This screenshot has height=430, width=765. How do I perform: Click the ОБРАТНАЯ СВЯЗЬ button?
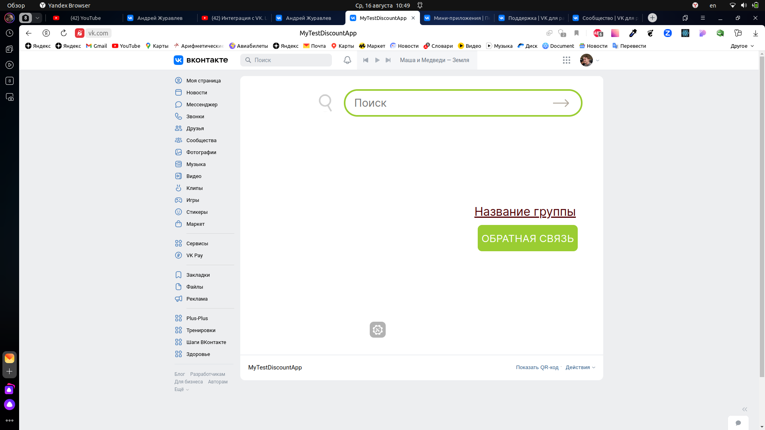(528, 238)
